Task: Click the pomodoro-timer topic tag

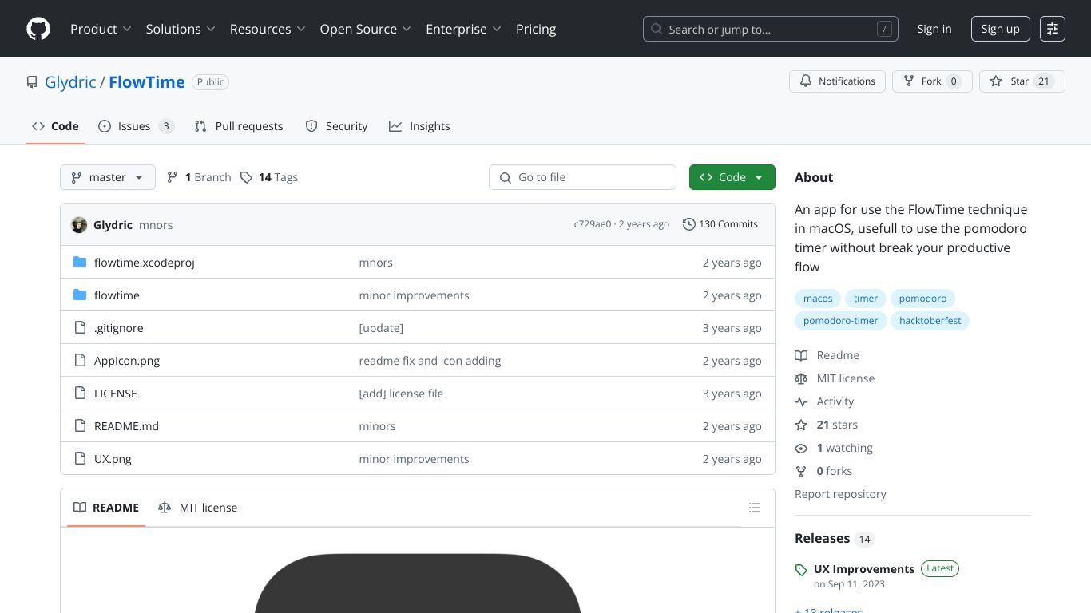Action: (840, 321)
